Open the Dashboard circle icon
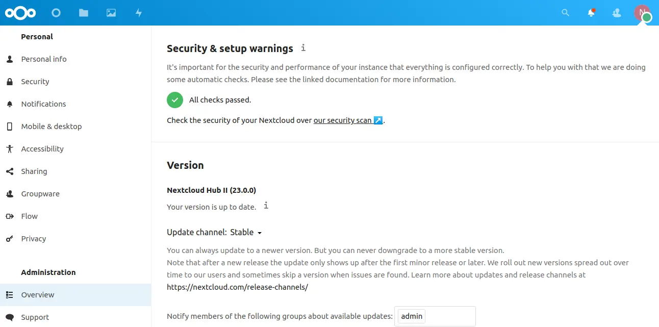The width and height of the screenshot is (659, 327). [56, 13]
